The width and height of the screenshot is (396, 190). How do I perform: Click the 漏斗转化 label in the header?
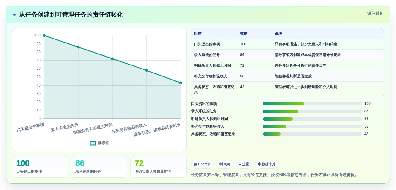pos(375,13)
